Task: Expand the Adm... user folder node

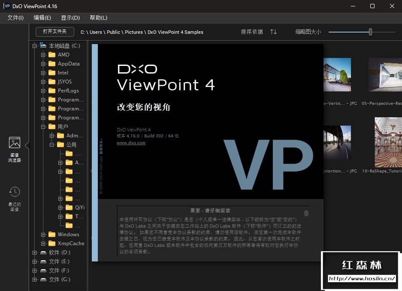Action: [52, 136]
